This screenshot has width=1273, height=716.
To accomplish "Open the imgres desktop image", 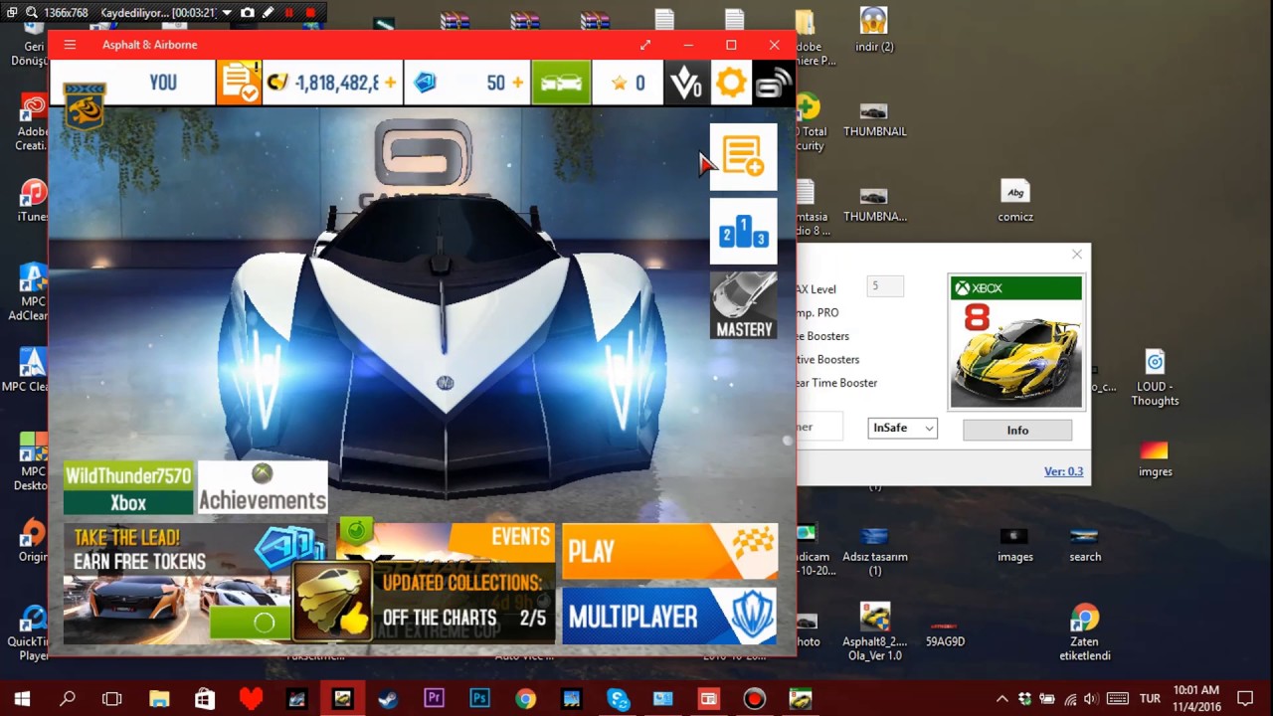I will click(1155, 457).
